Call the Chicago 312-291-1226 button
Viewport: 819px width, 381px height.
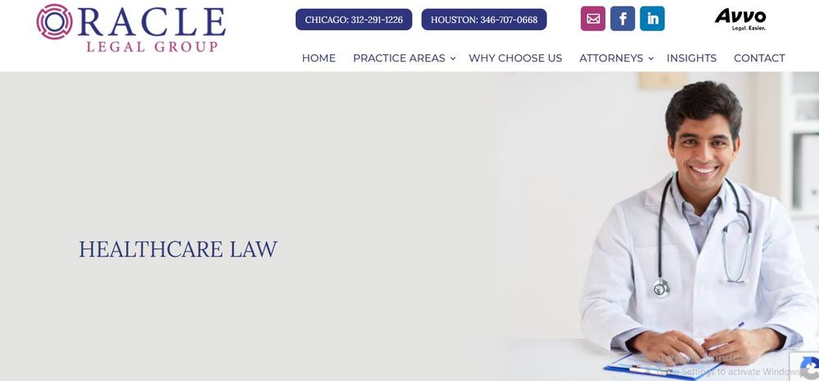pos(354,20)
